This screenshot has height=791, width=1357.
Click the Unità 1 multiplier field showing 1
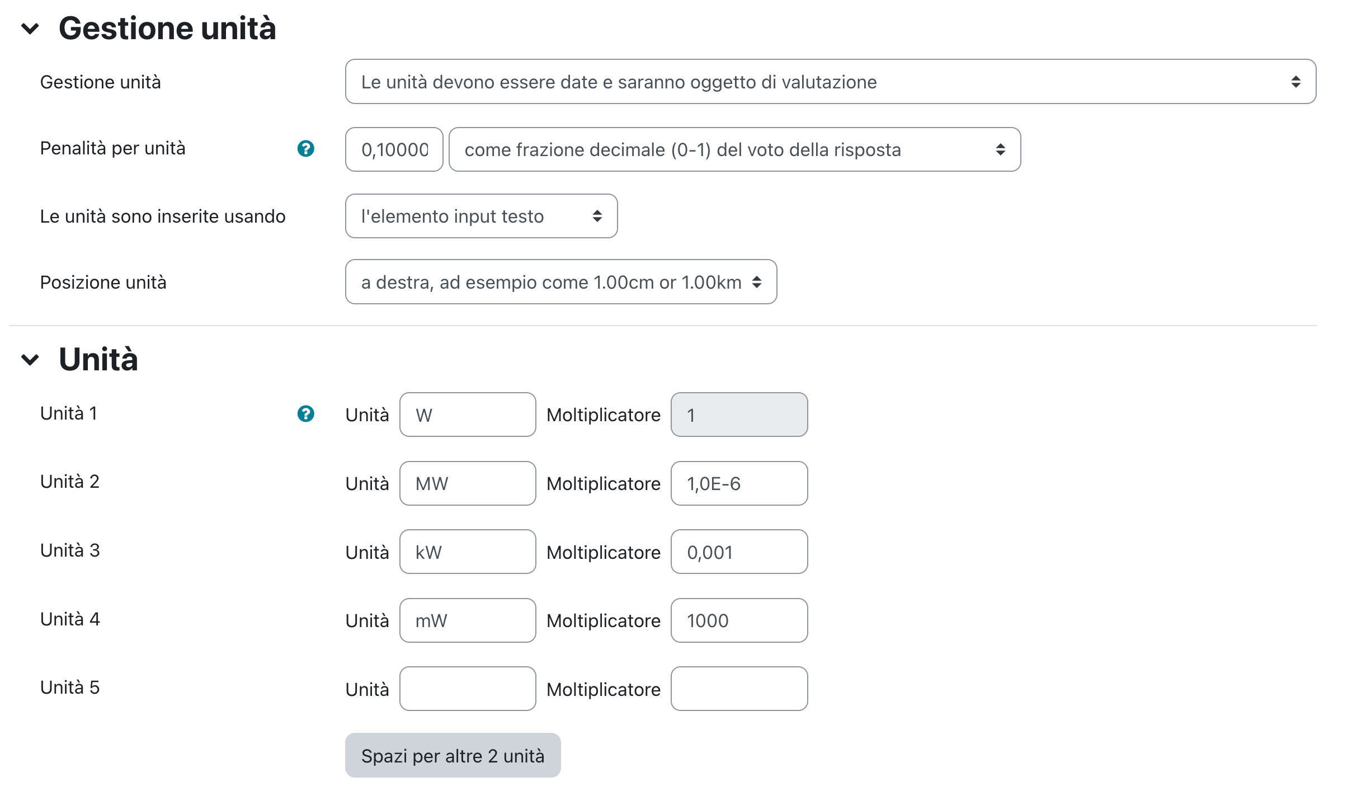pyautogui.click(x=739, y=415)
